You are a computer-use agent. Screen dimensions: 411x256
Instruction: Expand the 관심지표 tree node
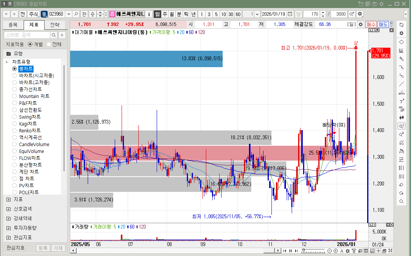[x=9, y=238]
